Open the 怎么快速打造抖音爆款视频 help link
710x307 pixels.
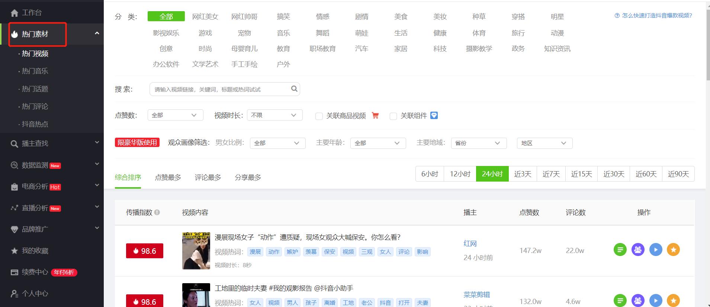point(657,16)
